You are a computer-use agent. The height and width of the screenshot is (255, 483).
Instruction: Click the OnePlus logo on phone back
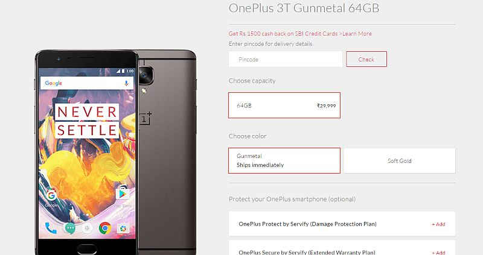coord(146,118)
